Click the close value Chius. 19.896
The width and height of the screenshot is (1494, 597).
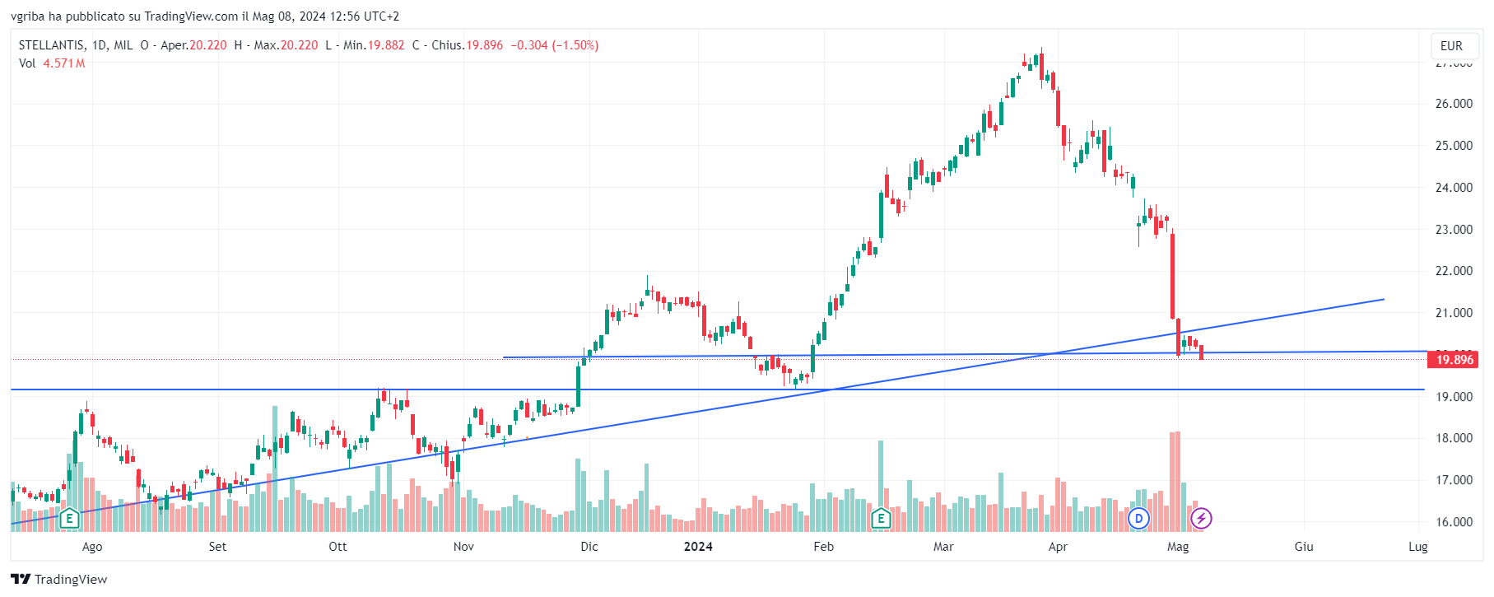coord(467,45)
